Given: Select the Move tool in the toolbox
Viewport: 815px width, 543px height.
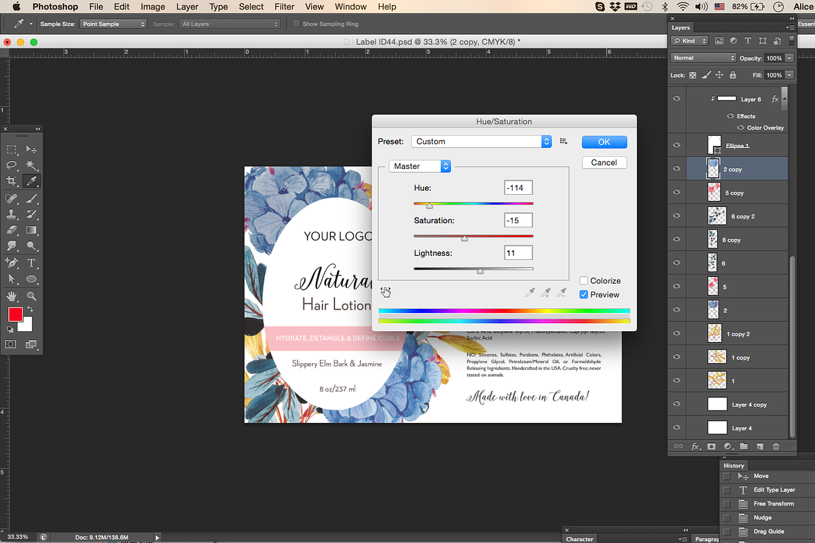Looking at the screenshot, I should pos(31,150).
